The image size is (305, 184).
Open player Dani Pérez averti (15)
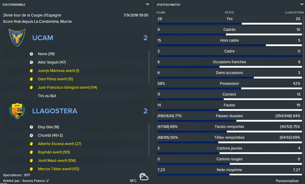coord(55,79)
